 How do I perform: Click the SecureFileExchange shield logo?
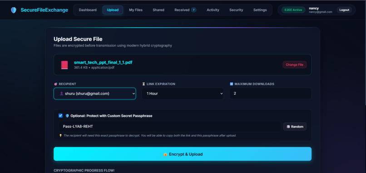(x=14, y=10)
